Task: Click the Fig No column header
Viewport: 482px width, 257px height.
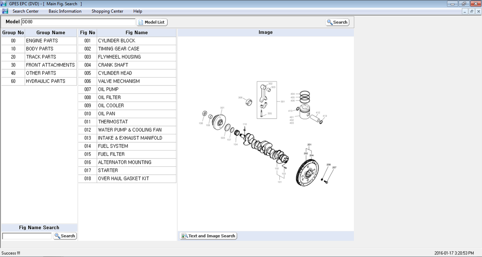Action: pos(88,33)
